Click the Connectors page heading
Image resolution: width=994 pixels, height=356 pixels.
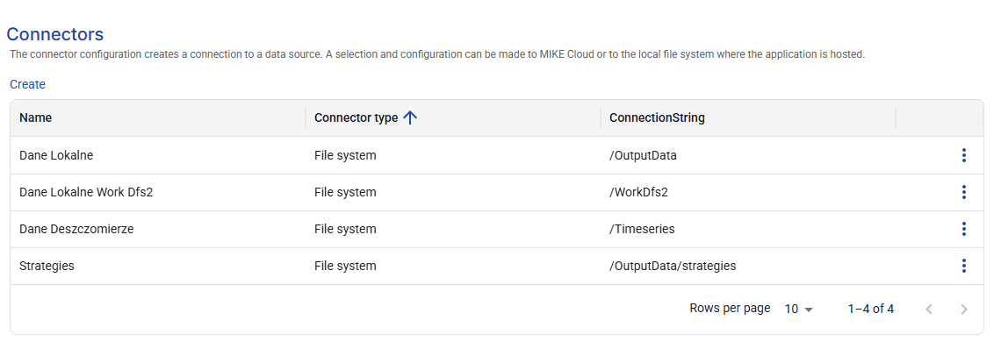pos(54,34)
